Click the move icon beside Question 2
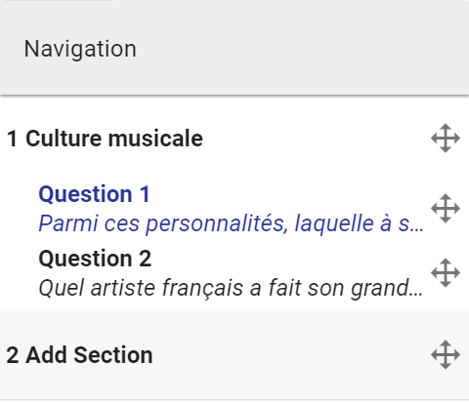Screen dimensions: 469x403 pos(446,273)
